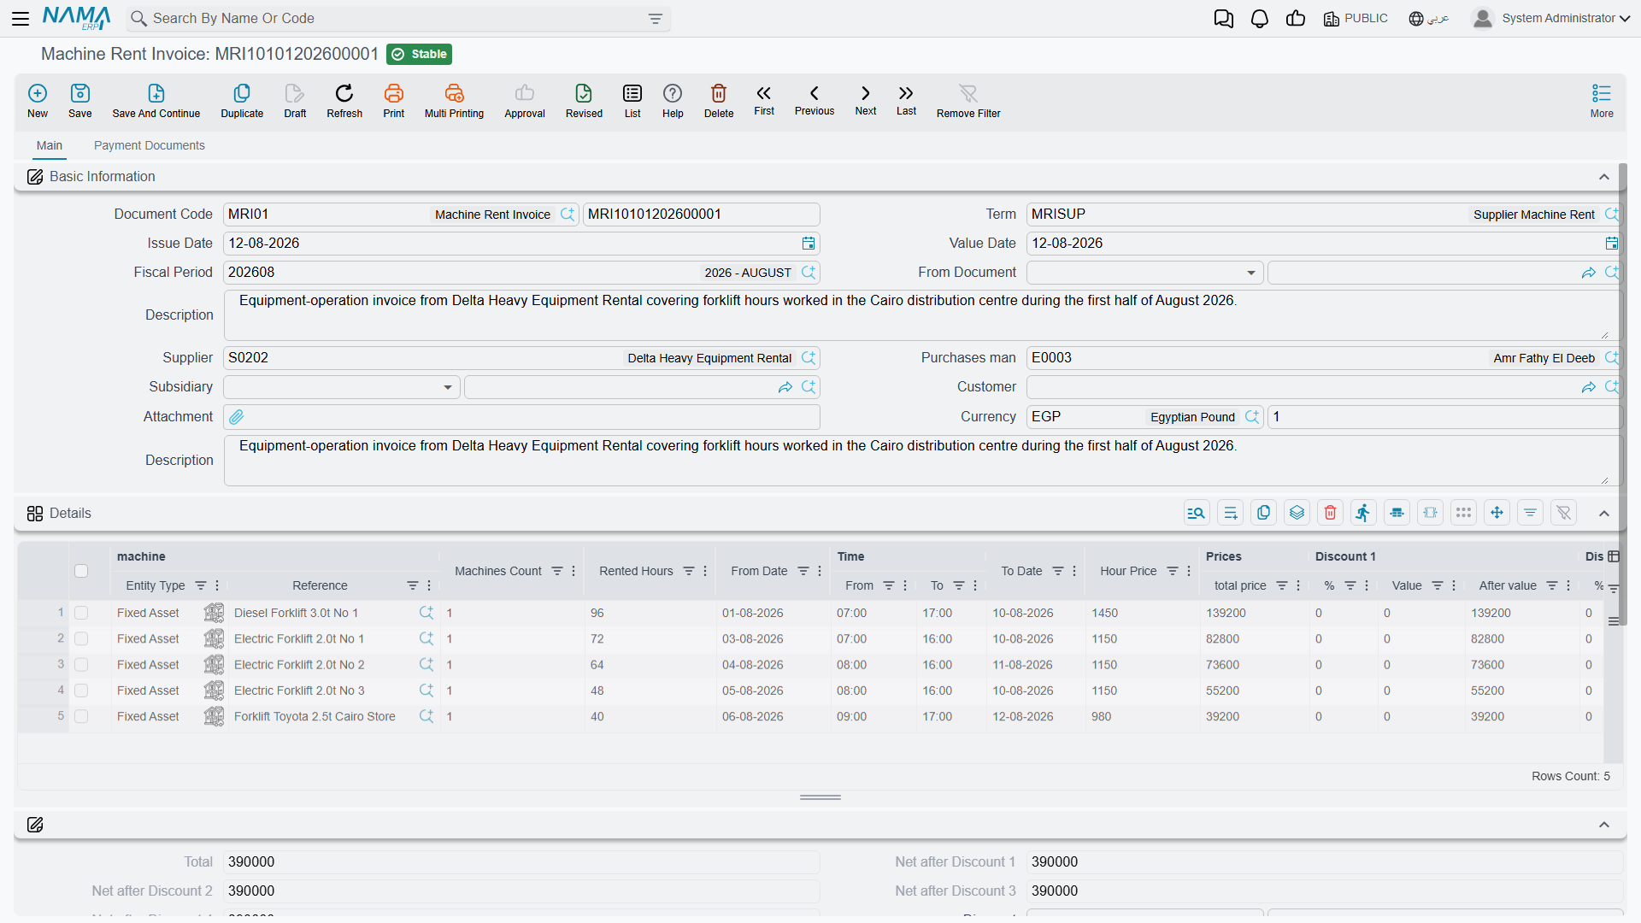Open Hour Price column filter
This screenshot has height=923, width=1641.
(x=1173, y=571)
